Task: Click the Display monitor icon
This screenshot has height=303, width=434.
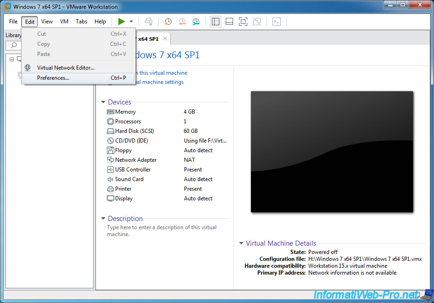Action: click(x=111, y=198)
